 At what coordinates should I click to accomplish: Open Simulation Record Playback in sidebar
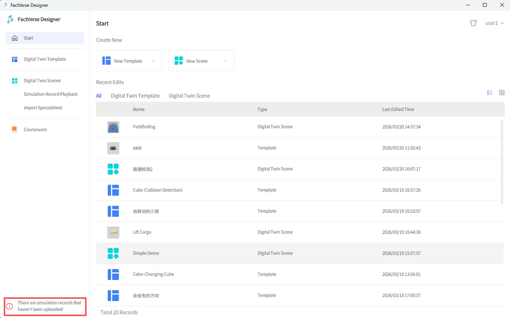tap(51, 94)
